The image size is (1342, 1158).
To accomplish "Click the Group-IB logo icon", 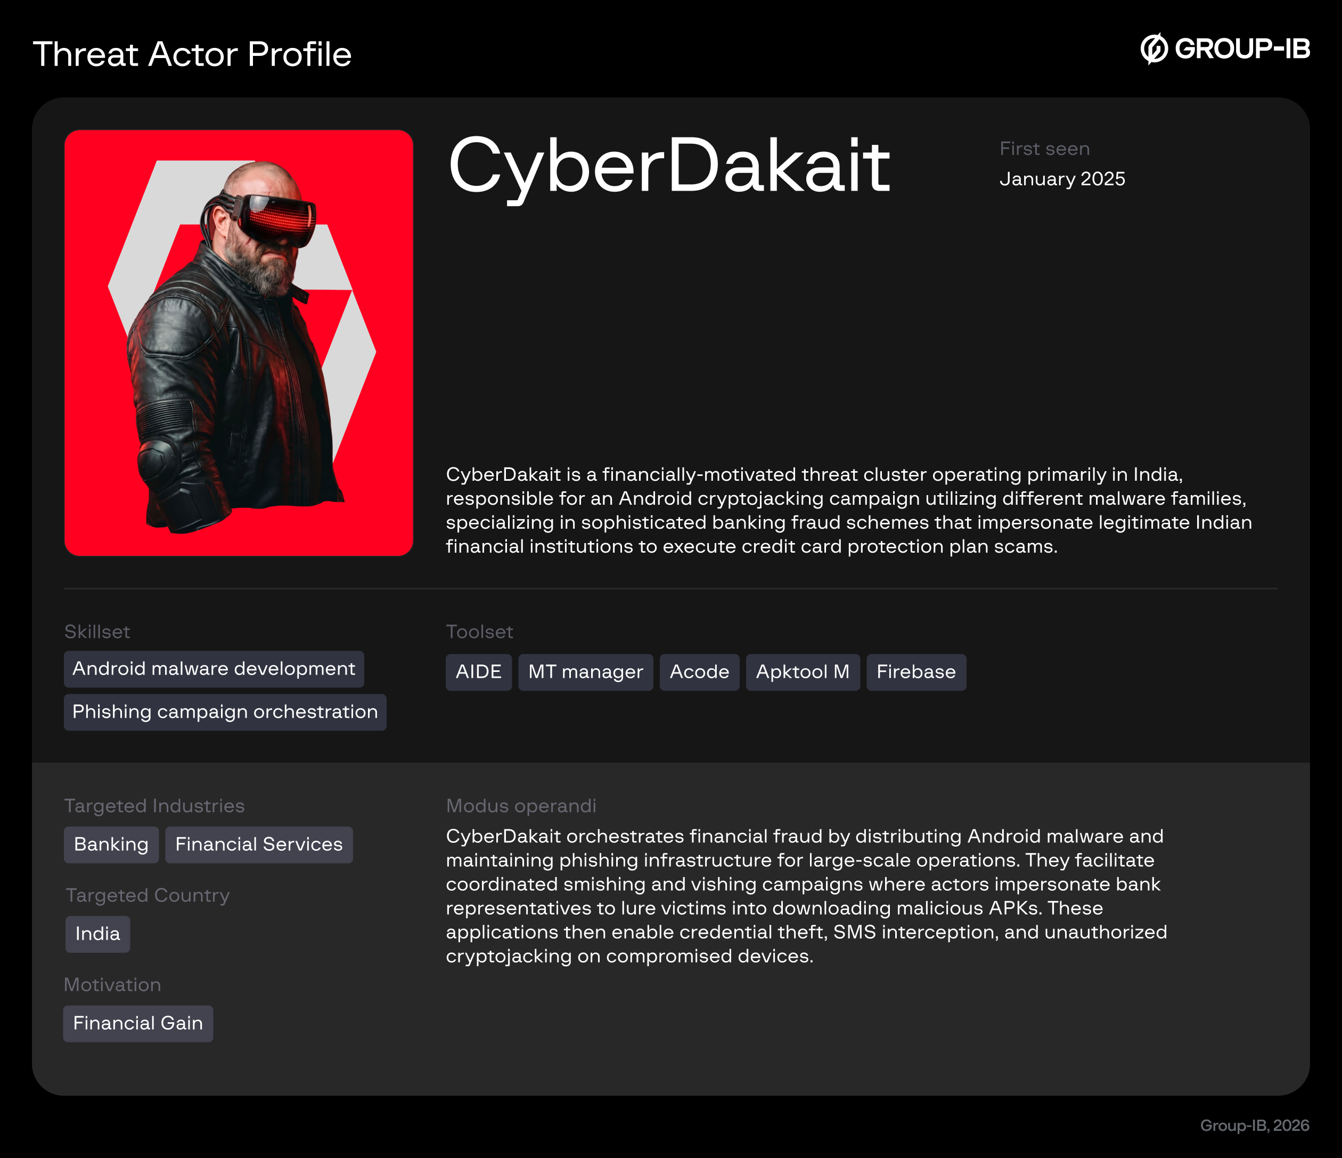I will tap(1153, 48).
